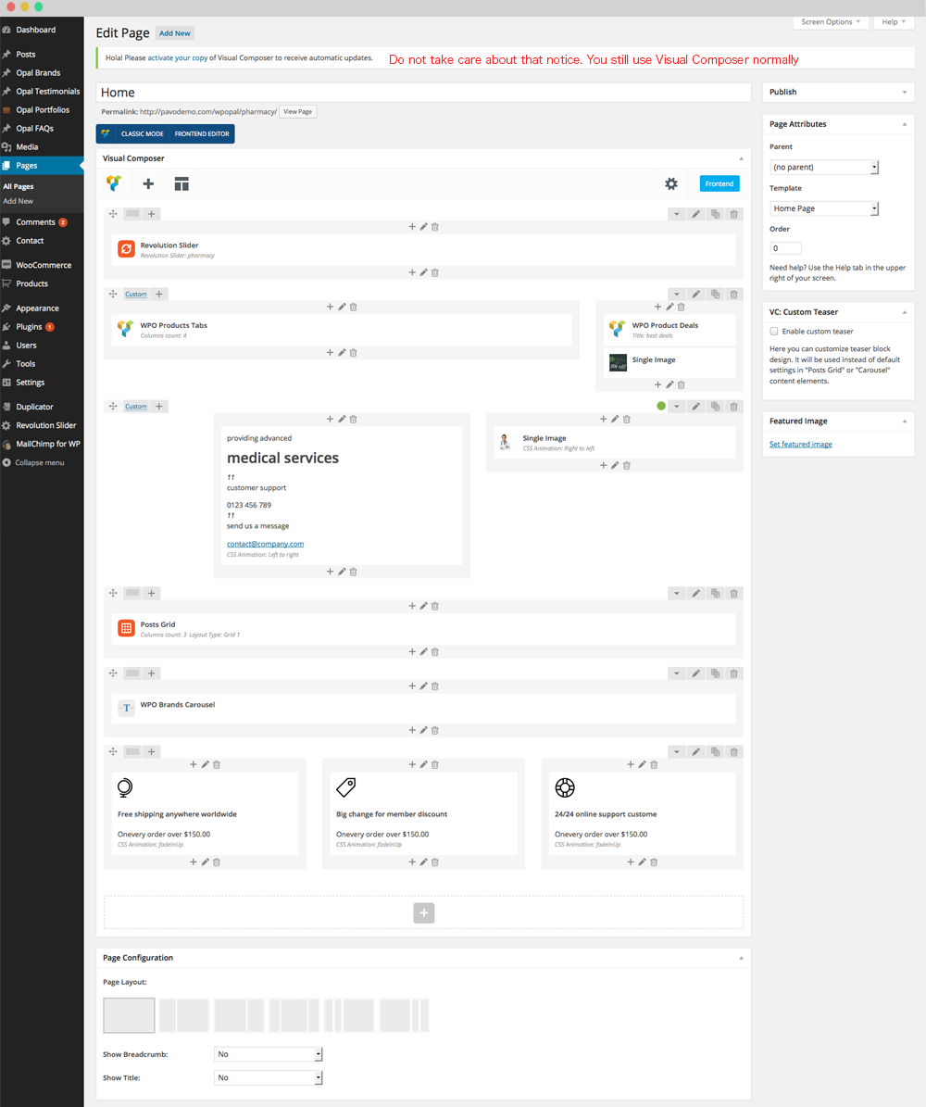The height and width of the screenshot is (1107, 926).
Task: Switch to Frontend Editor mode tab
Action: pos(202,134)
